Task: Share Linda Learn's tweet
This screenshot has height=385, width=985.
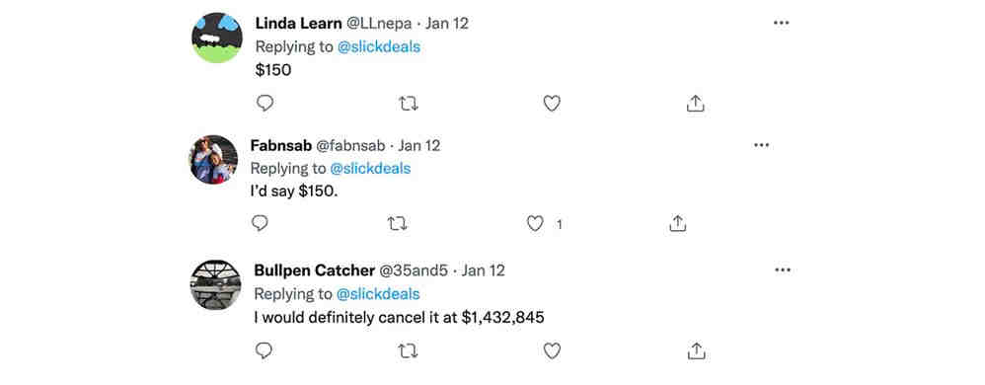Action: coord(695,104)
